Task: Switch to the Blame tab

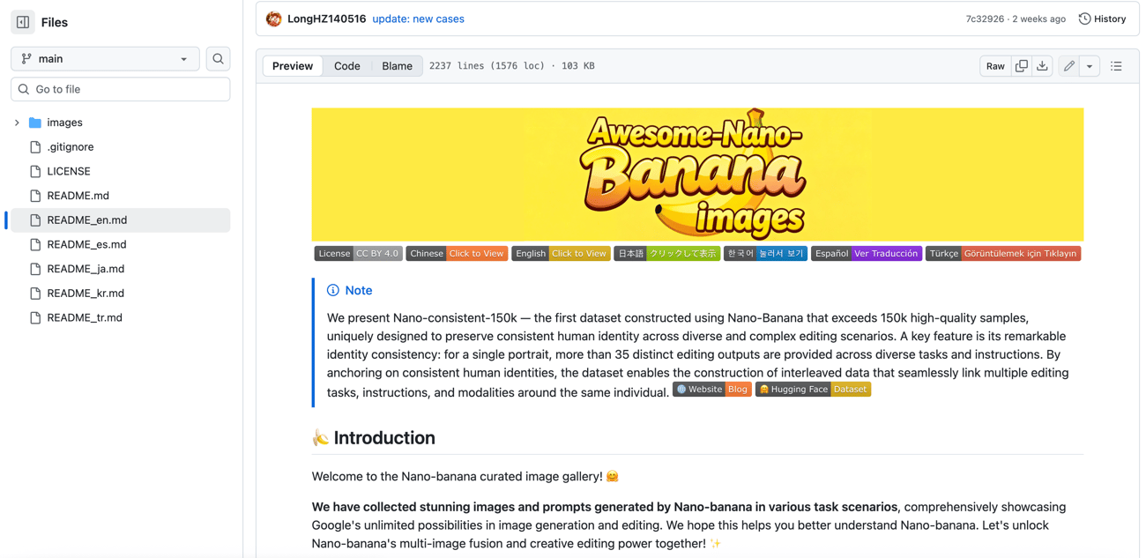Action: pyautogui.click(x=397, y=65)
